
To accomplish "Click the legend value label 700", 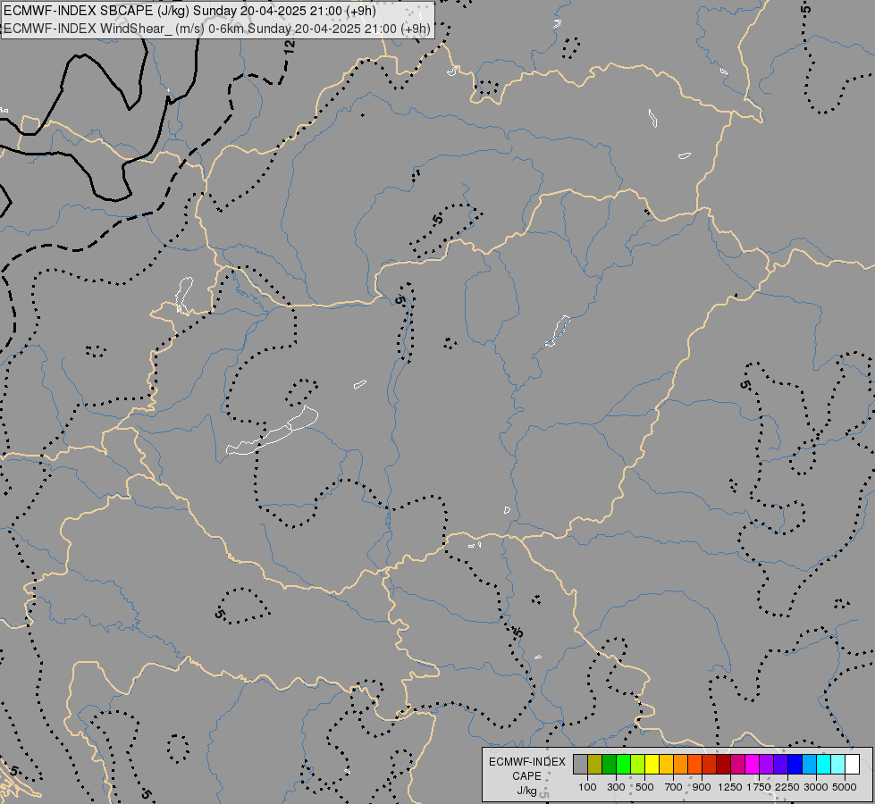I will click(674, 787).
